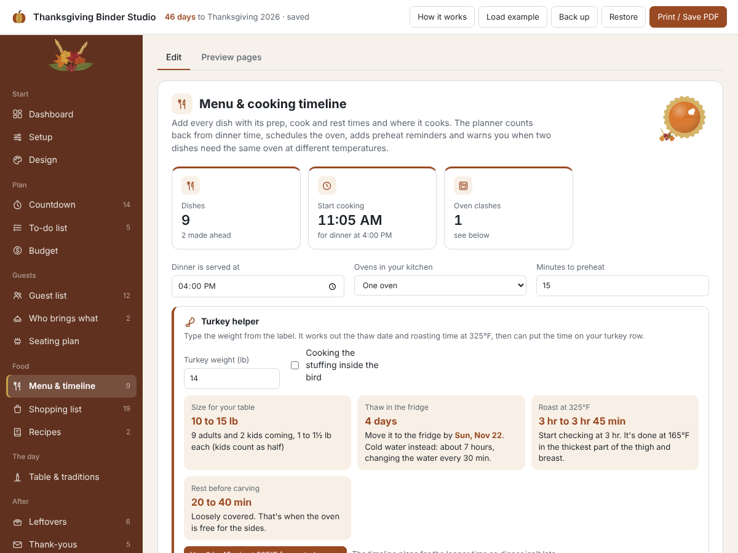Click the Start cooking clock icon
The height and width of the screenshot is (553, 738).
pyautogui.click(x=327, y=186)
